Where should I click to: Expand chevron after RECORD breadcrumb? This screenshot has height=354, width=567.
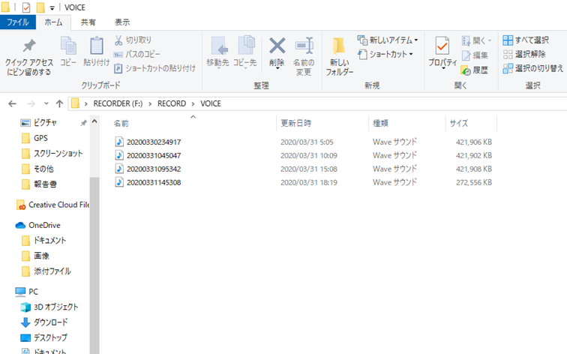click(193, 103)
